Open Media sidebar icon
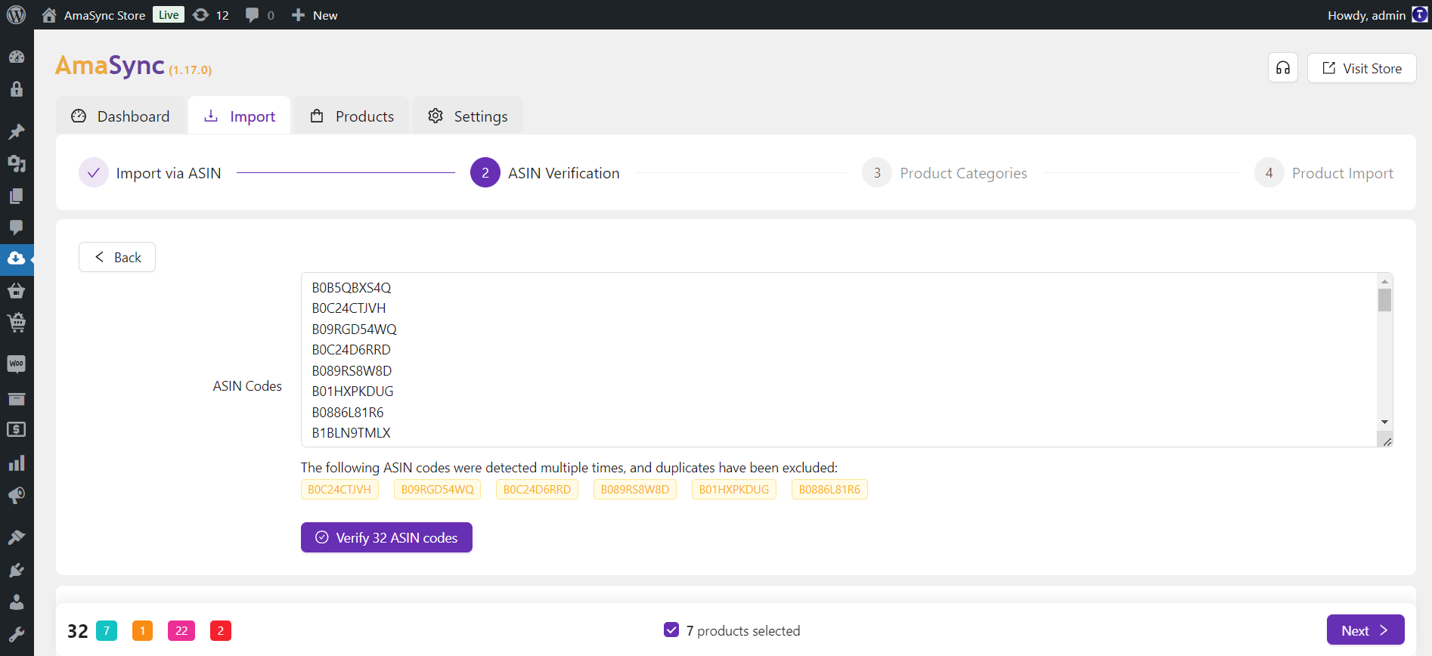This screenshot has width=1432, height=656. coord(17,163)
